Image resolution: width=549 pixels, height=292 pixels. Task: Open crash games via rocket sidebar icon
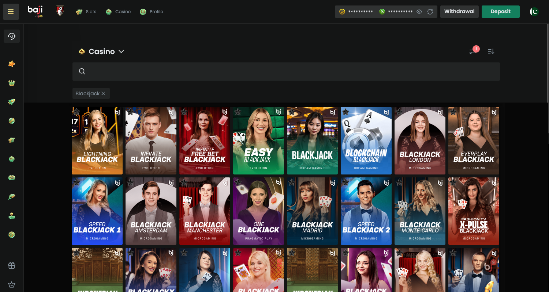[x=11, y=102]
